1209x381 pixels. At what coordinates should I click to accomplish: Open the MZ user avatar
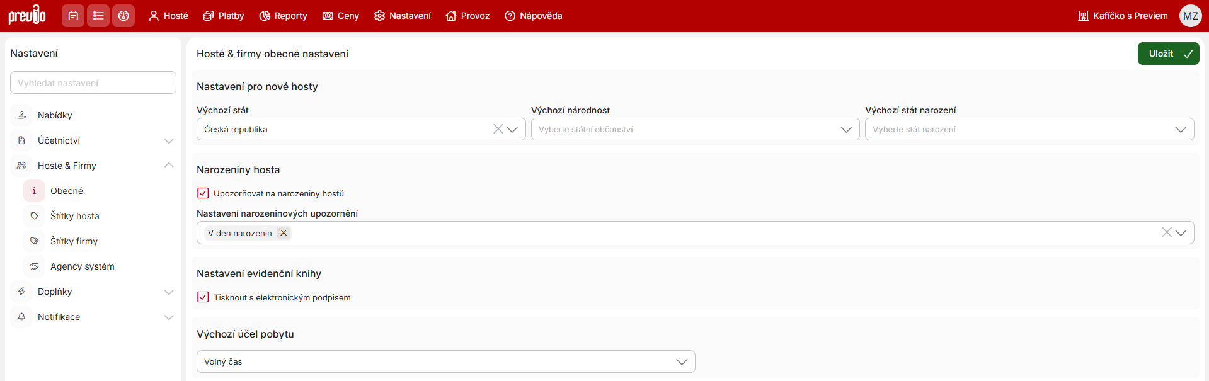pyautogui.click(x=1190, y=16)
